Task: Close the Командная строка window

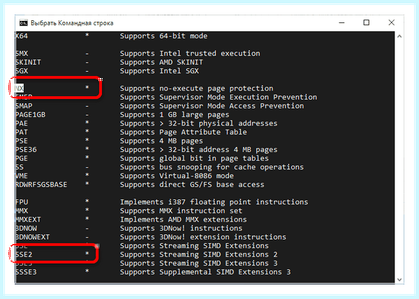Action: (x=392, y=23)
